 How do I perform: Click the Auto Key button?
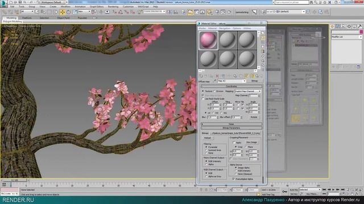pos(293,190)
